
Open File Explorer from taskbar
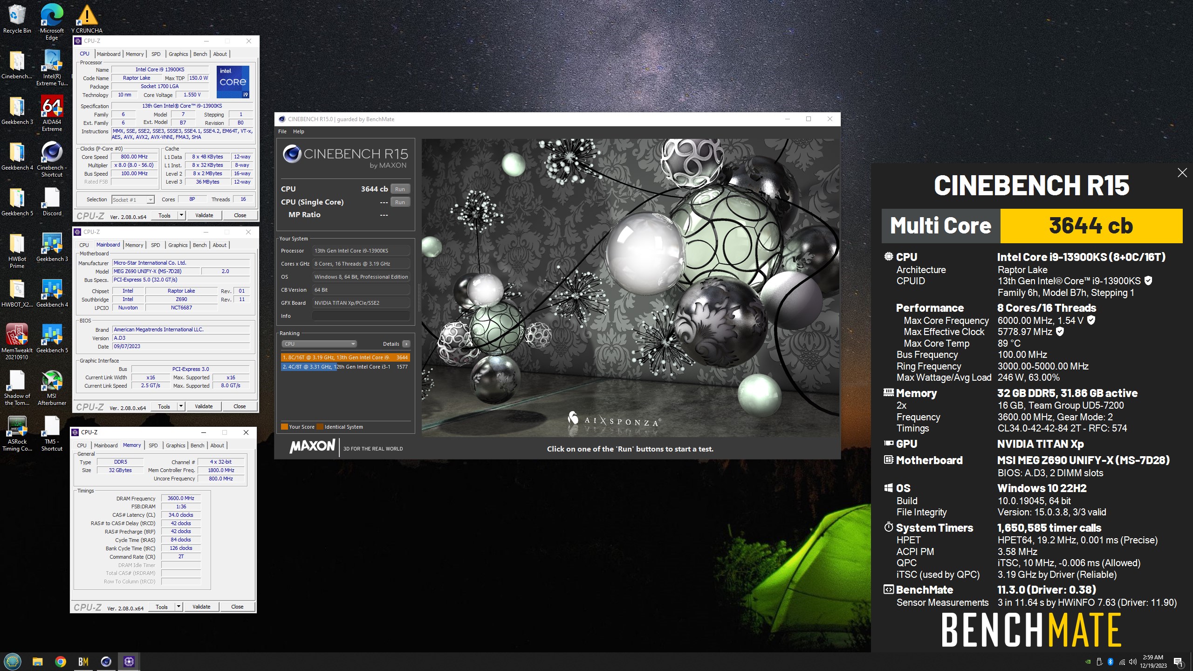tap(37, 661)
